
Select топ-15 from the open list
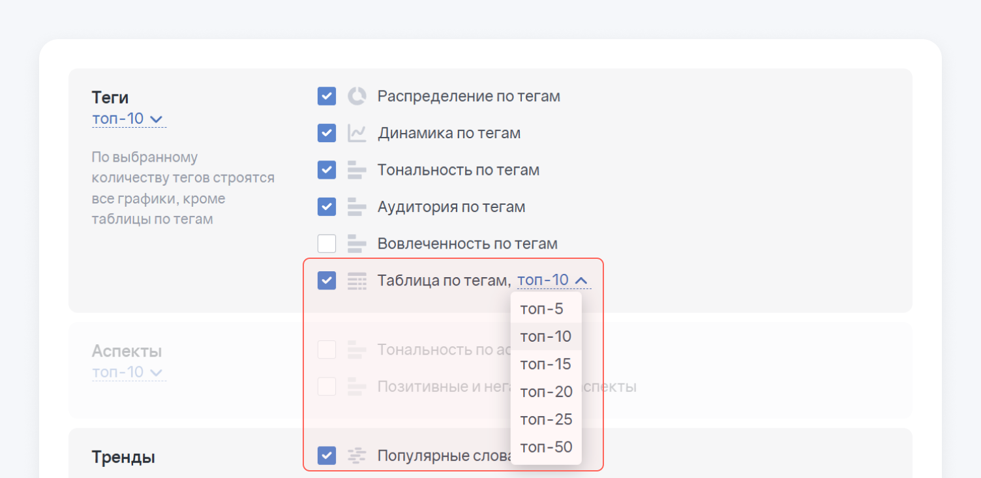coord(545,364)
